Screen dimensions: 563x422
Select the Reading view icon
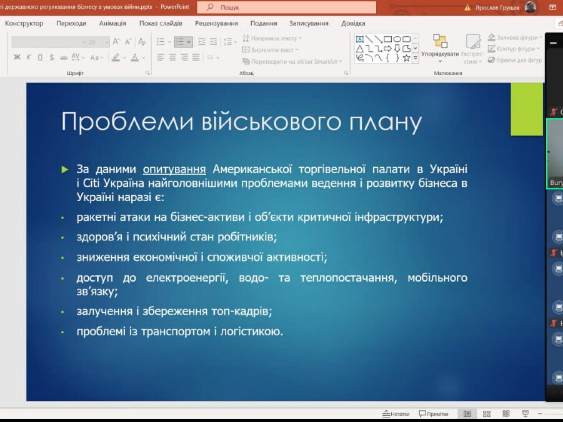506,413
